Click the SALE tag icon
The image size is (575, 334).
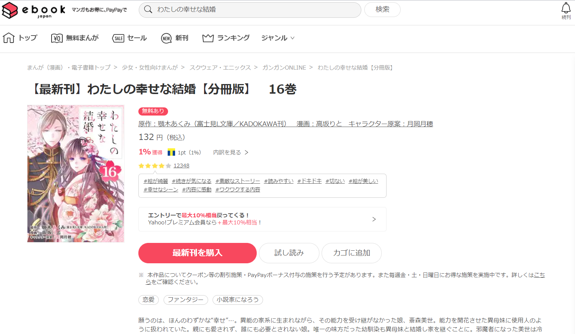tap(118, 38)
